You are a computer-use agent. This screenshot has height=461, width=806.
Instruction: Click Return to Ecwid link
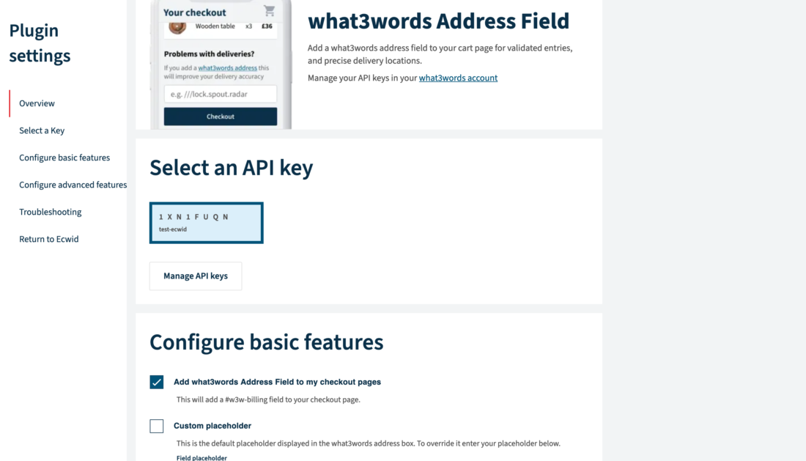tap(49, 239)
